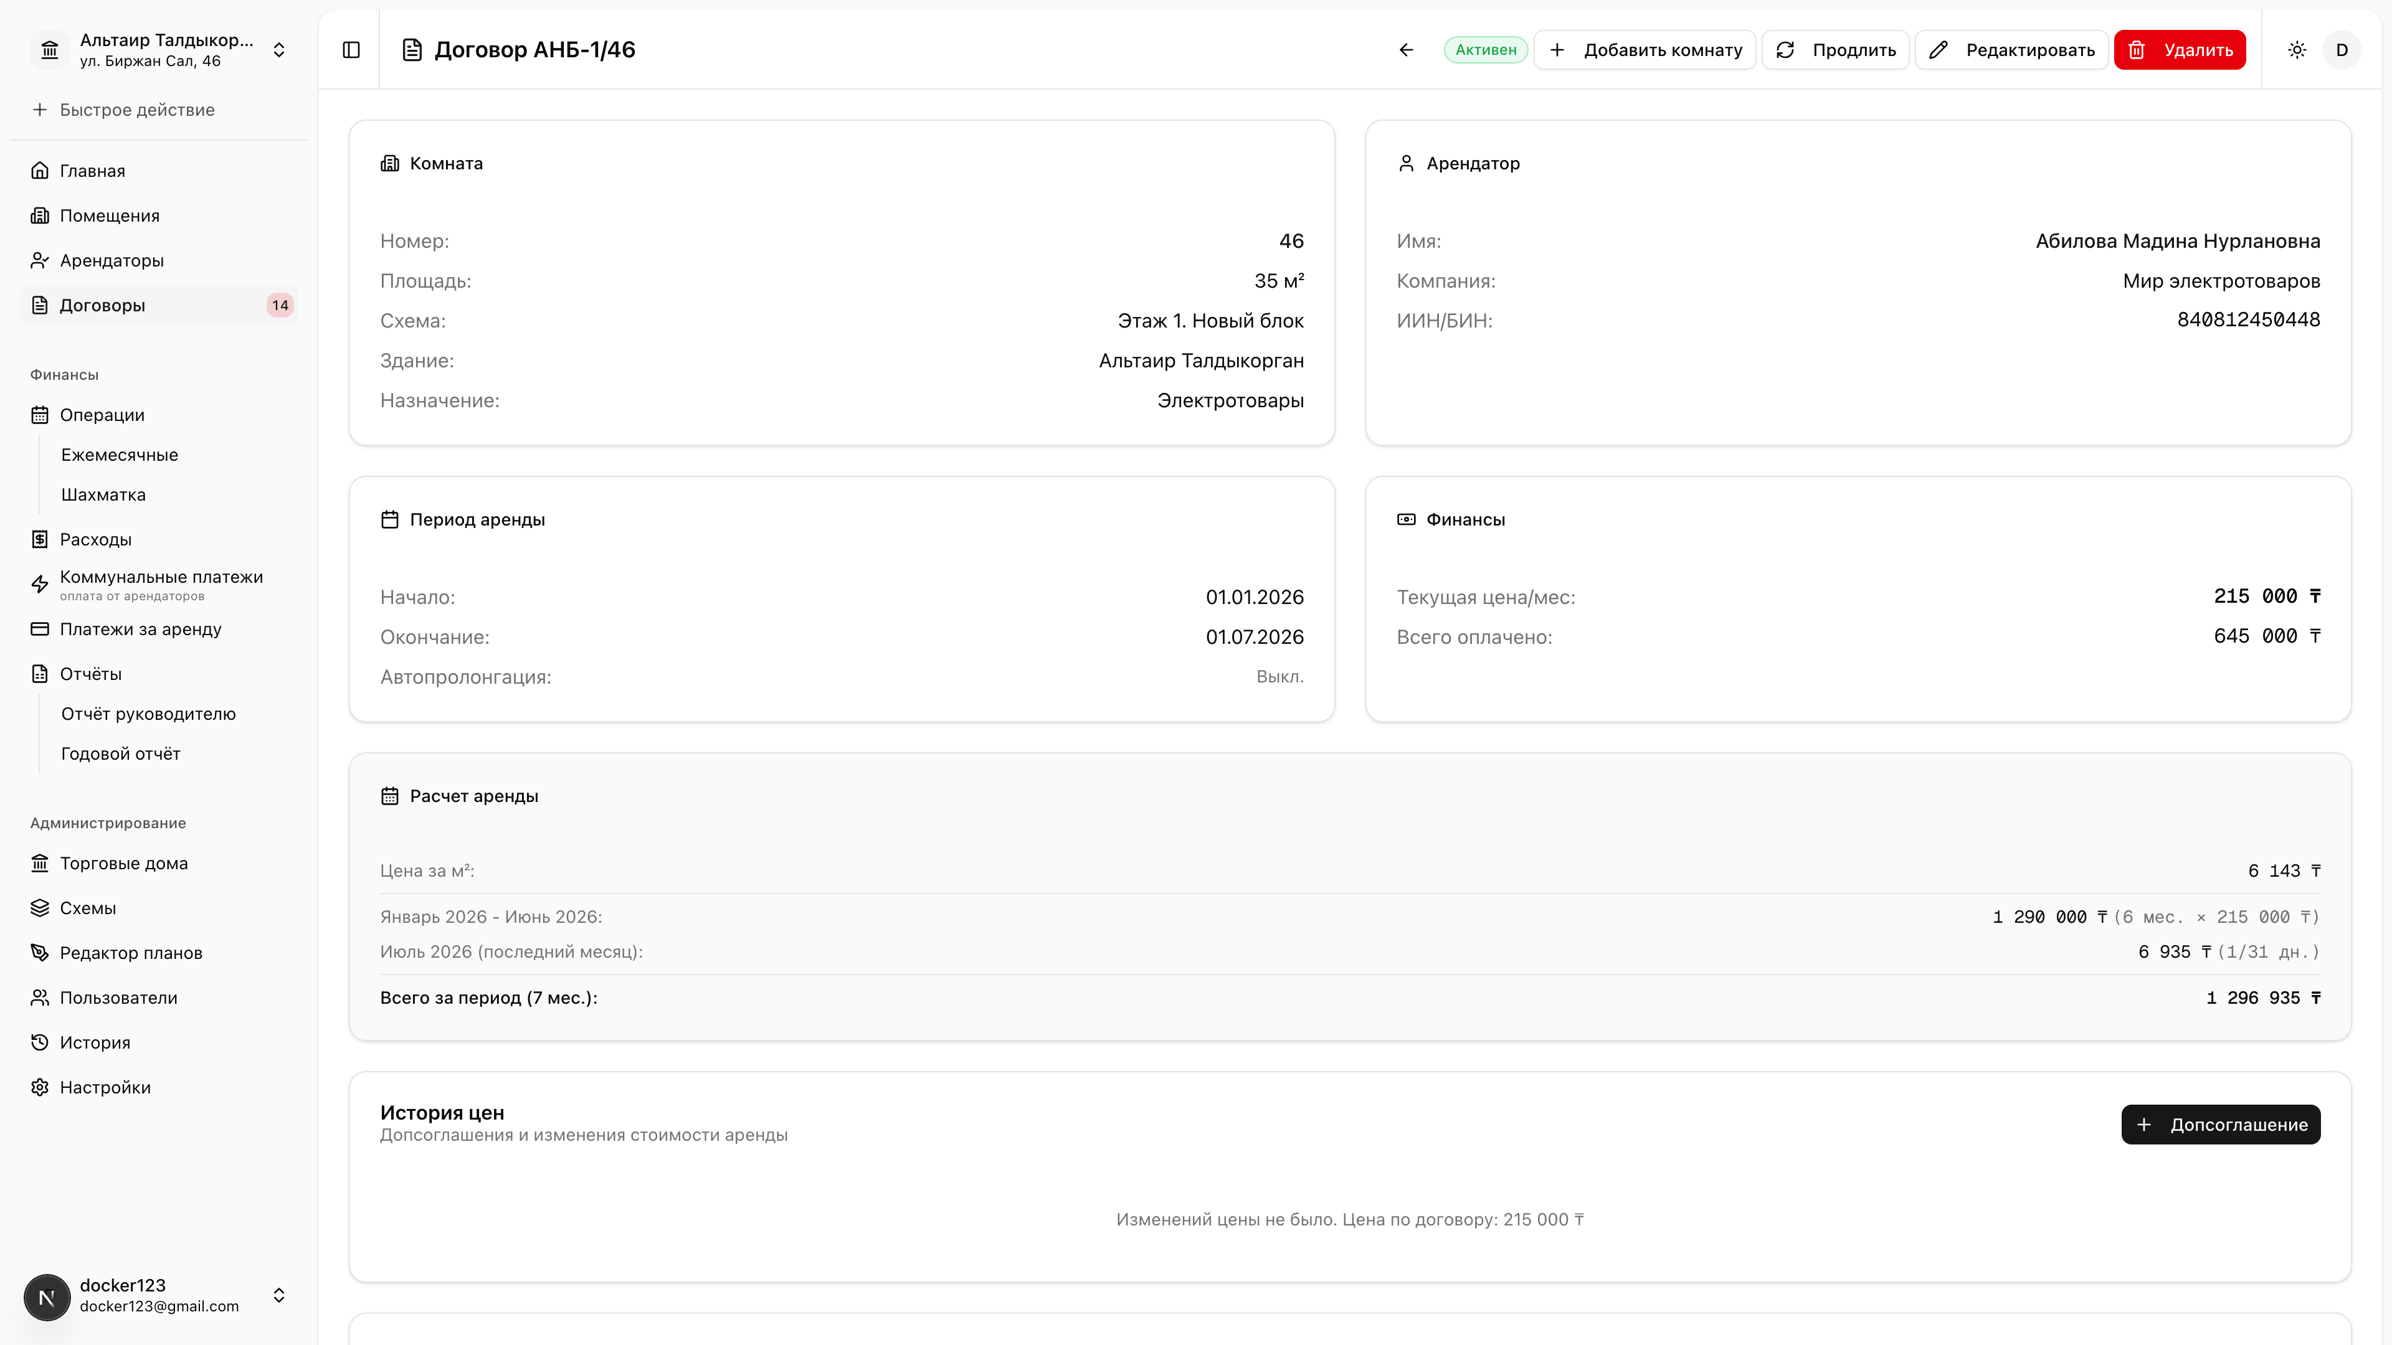Toggle the sidebar panel icon
This screenshot has width=2392, height=1345.
point(351,50)
